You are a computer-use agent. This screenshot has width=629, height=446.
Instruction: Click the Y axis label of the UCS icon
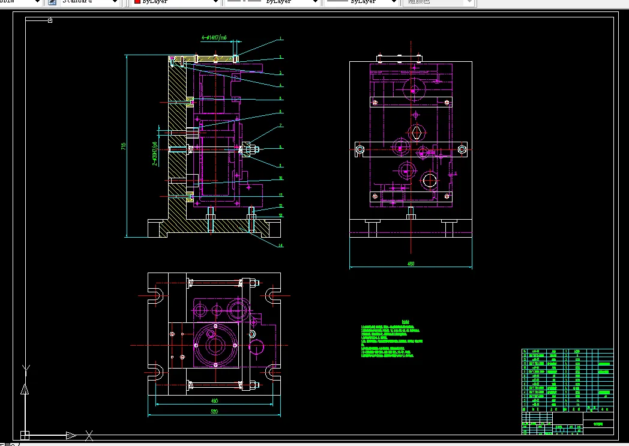click(x=26, y=369)
